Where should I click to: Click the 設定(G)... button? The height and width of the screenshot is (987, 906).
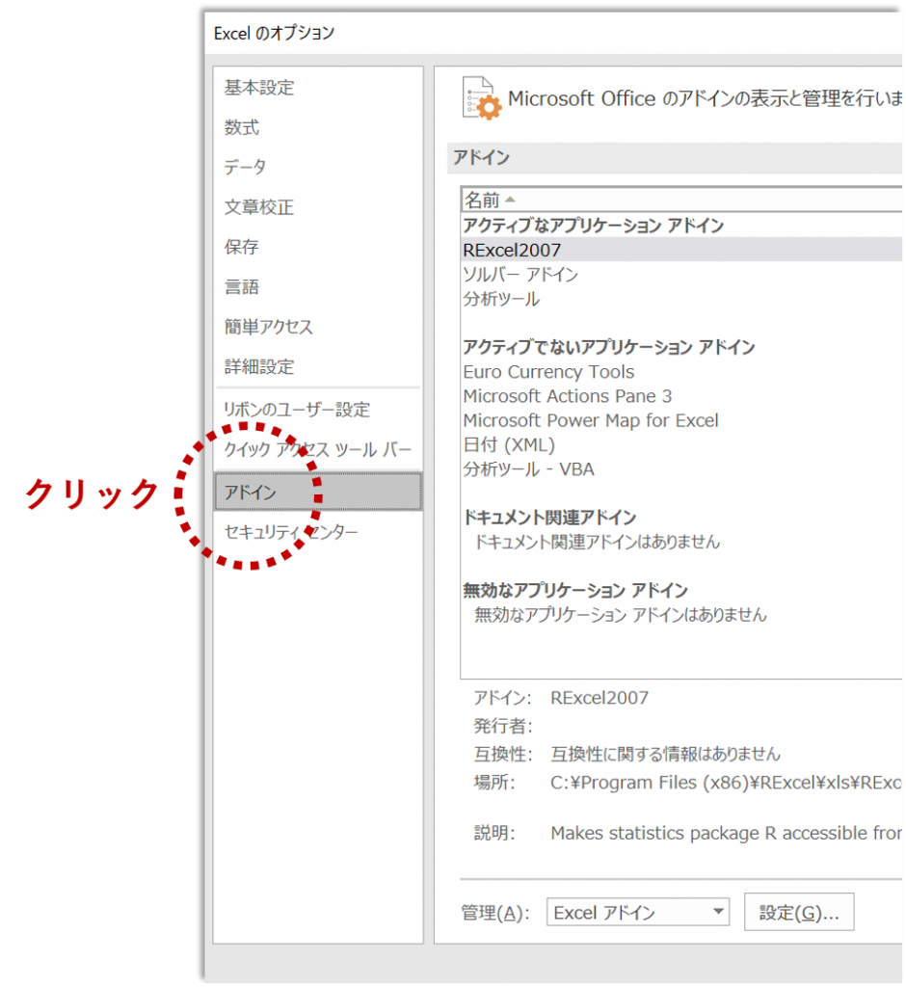[x=799, y=913]
